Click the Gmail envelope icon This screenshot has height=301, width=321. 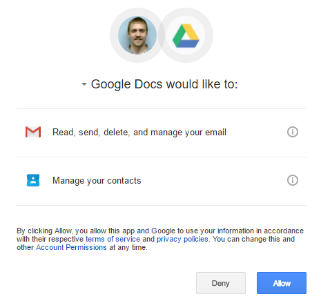(33, 132)
